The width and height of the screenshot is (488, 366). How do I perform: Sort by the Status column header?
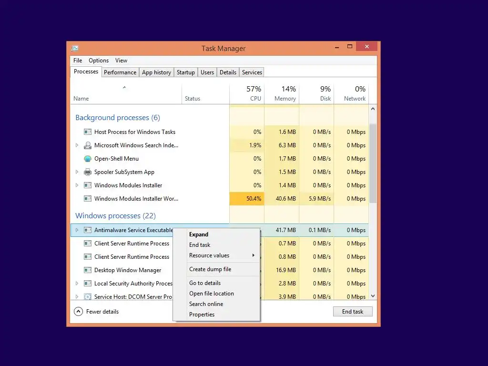point(205,93)
